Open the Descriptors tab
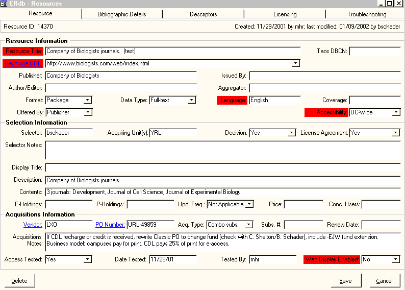Screen dimensions: 405x290 pyautogui.click(x=203, y=14)
